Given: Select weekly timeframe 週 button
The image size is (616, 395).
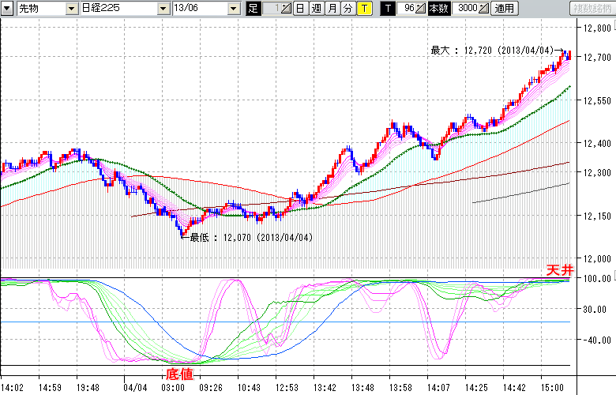Looking at the screenshot, I should tap(317, 9).
